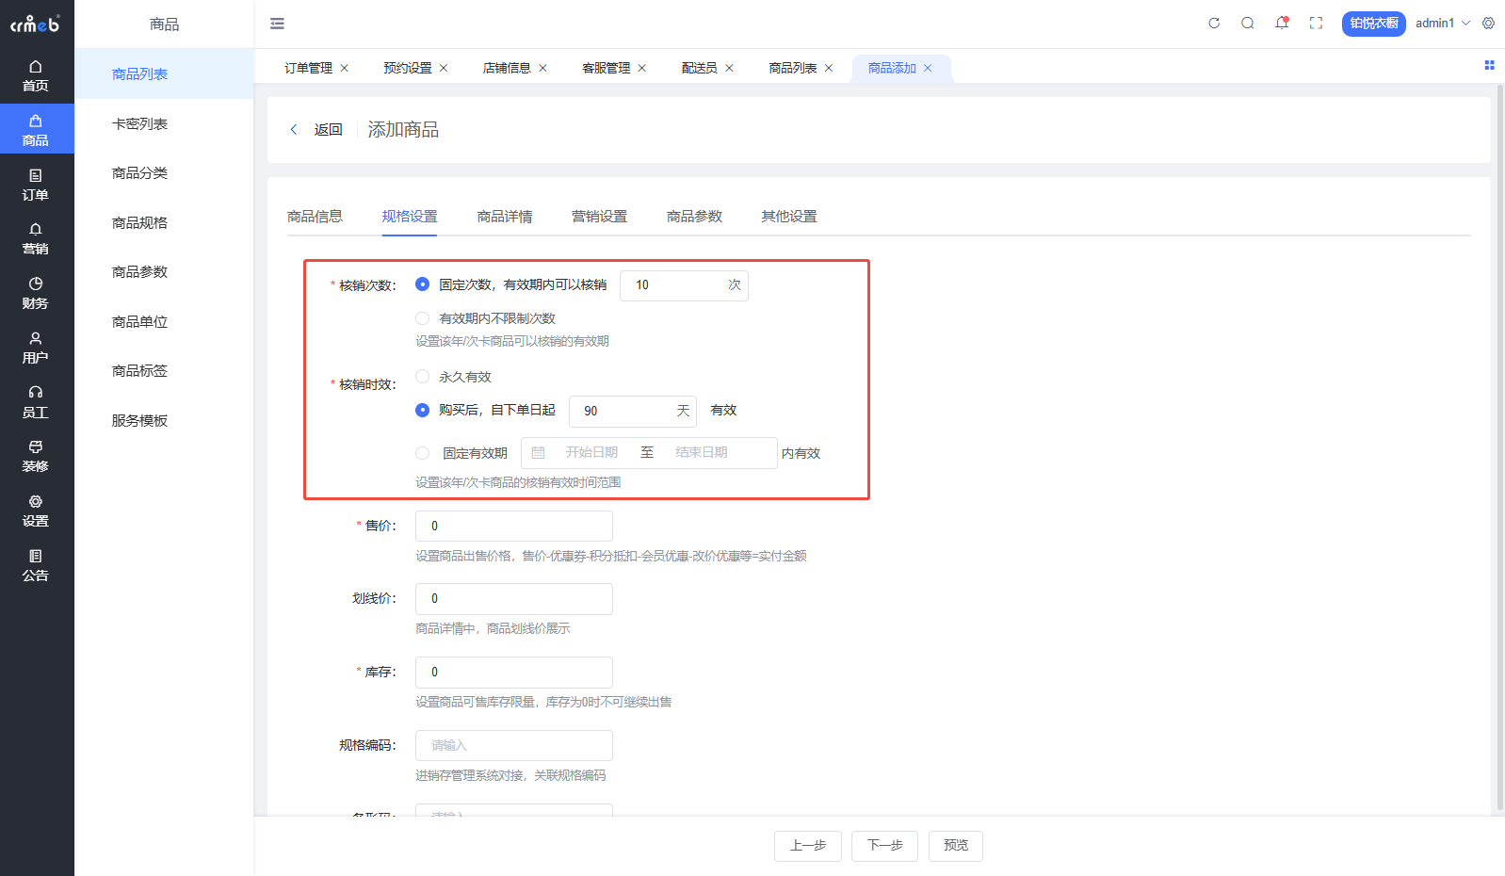
Task: Open the 设置 settings sidebar section
Action: (x=36, y=511)
